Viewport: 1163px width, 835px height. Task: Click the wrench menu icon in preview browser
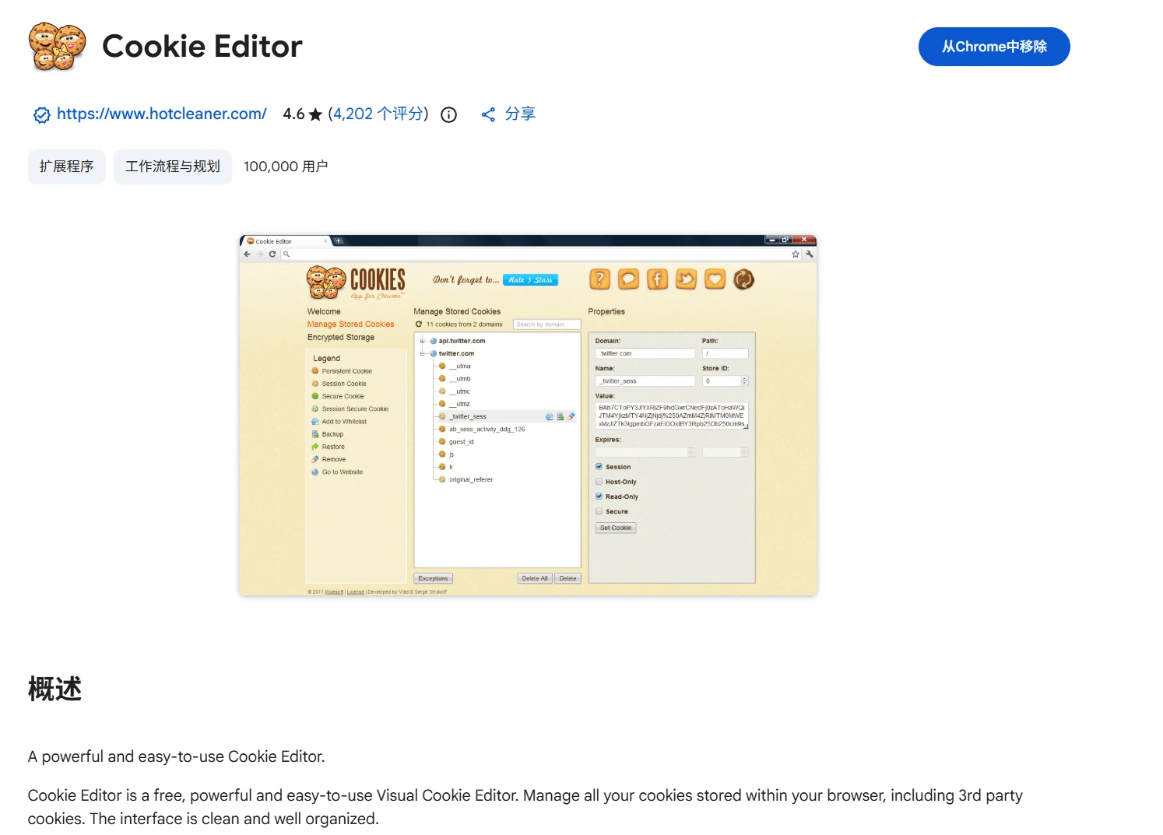[x=810, y=254]
